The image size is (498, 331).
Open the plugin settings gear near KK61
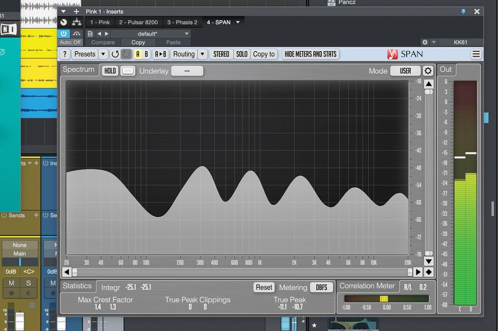coord(425,43)
